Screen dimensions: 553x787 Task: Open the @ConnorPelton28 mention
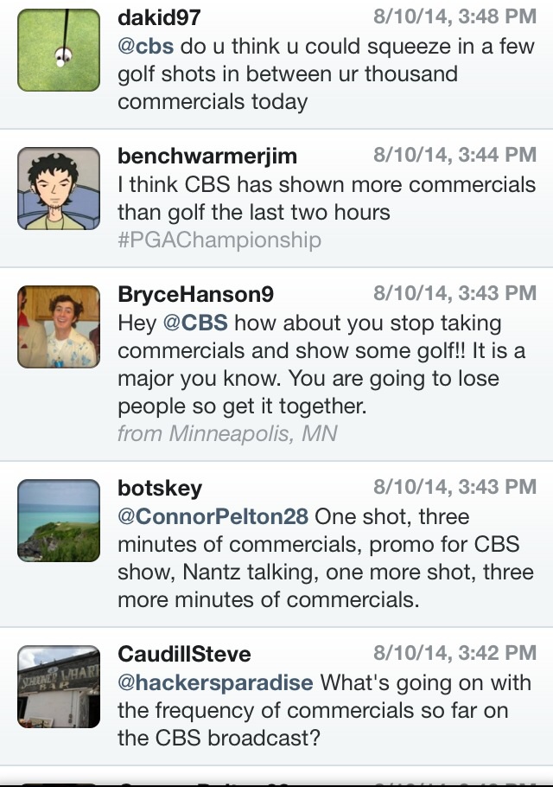213,517
